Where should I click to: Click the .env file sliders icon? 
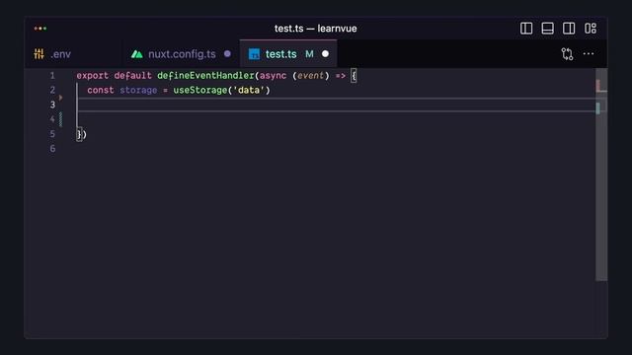click(x=39, y=54)
